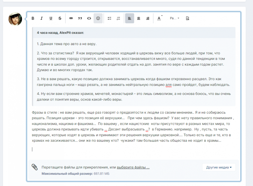253x186 pixels.
Task: Open the emoji picker
Action: [x=98, y=18]
